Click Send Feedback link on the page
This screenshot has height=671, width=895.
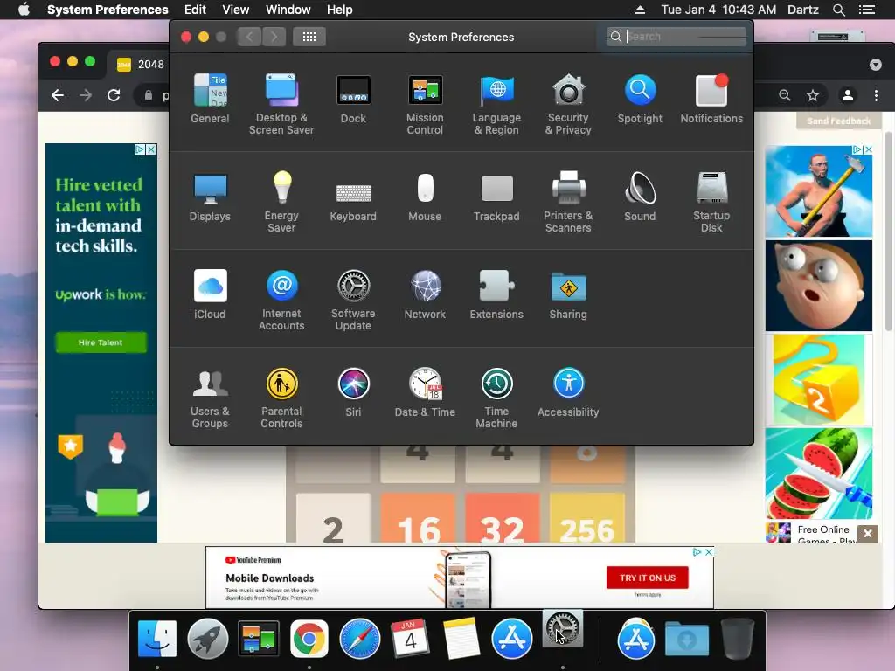tap(838, 121)
